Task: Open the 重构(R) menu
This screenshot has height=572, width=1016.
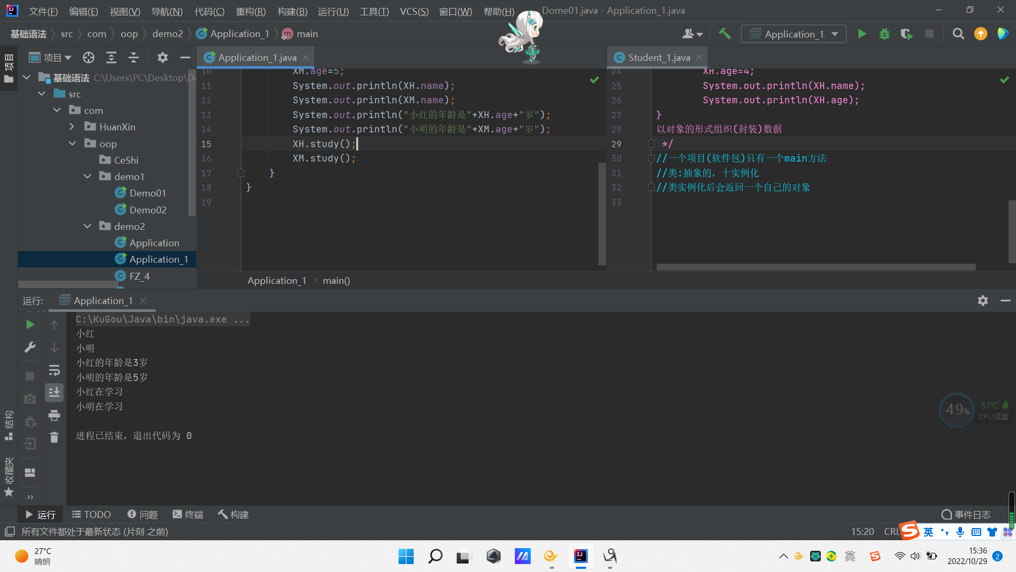Action: [x=250, y=11]
